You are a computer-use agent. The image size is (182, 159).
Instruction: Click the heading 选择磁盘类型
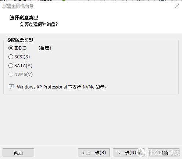pos(24,18)
